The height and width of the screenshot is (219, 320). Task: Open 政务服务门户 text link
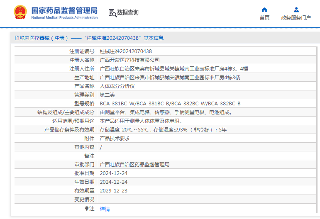(x=296, y=18)
